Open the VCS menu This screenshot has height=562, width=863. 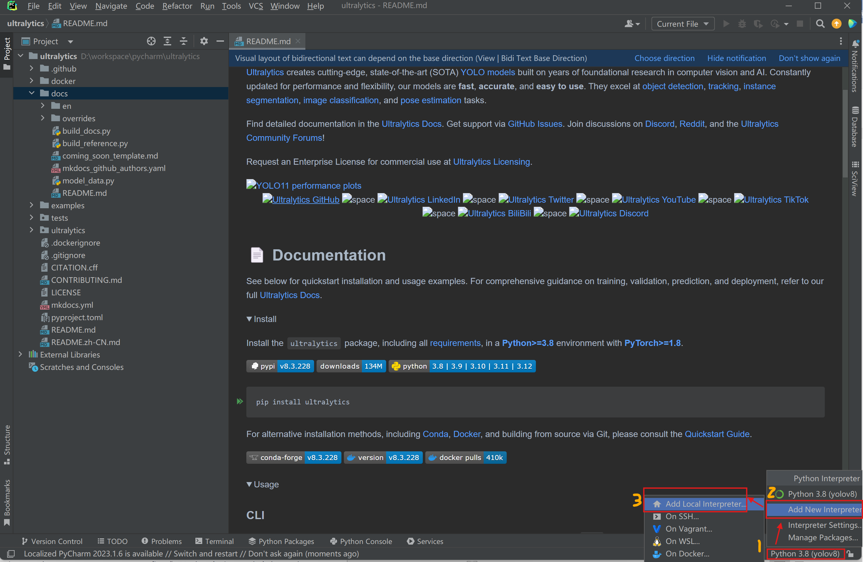click(256, 6)
